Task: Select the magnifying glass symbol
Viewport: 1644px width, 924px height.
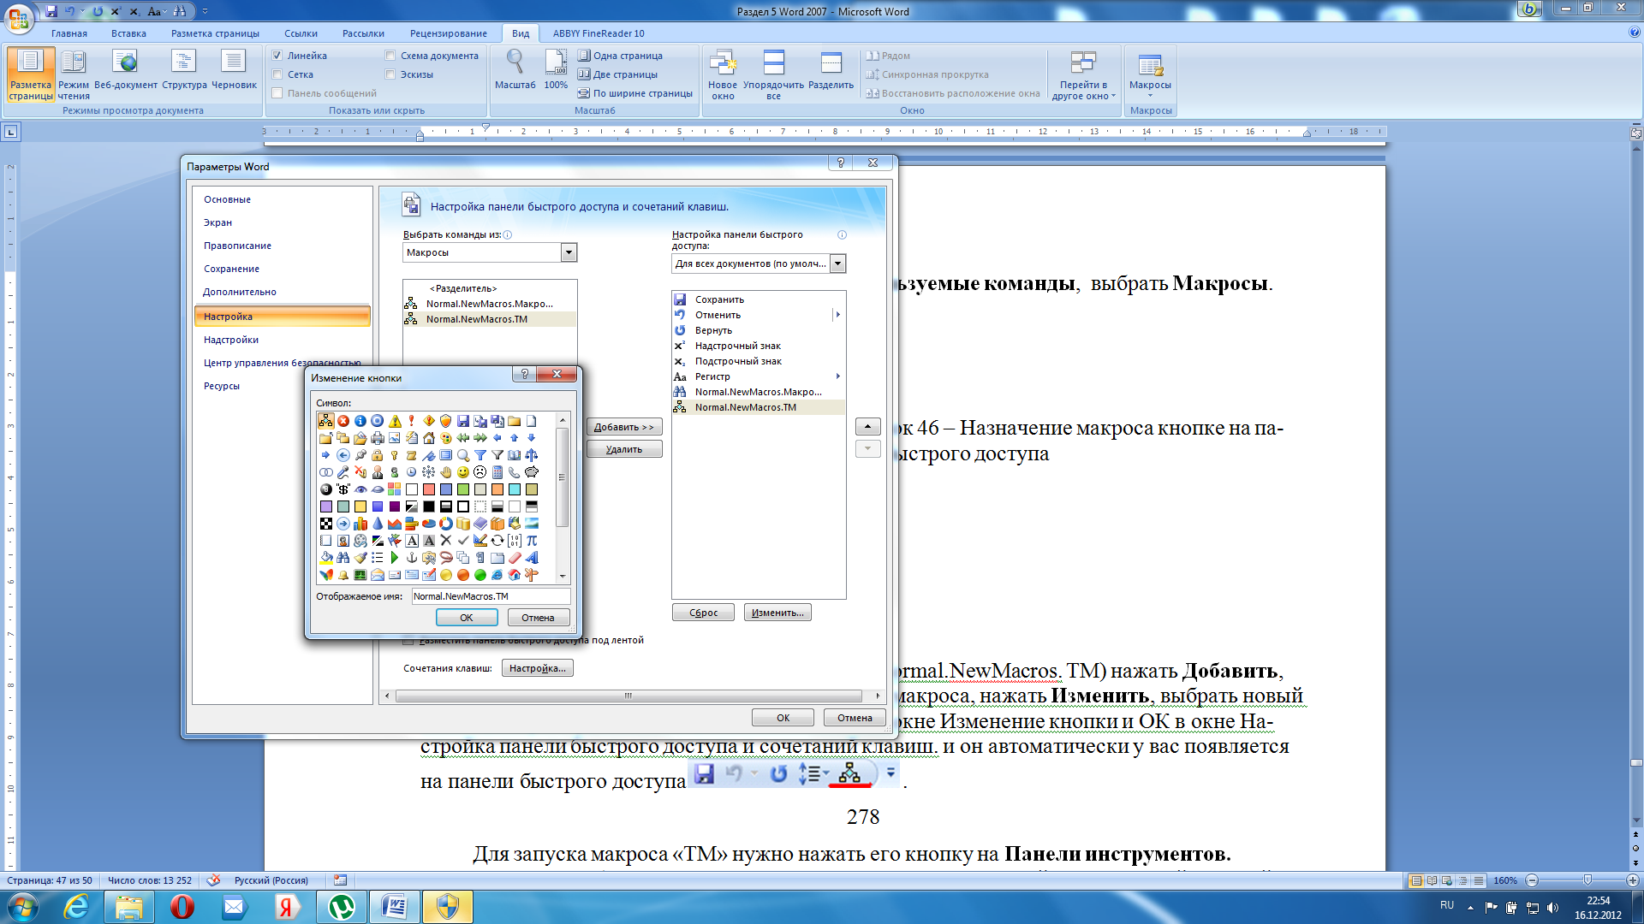Action: click(463, 455)
